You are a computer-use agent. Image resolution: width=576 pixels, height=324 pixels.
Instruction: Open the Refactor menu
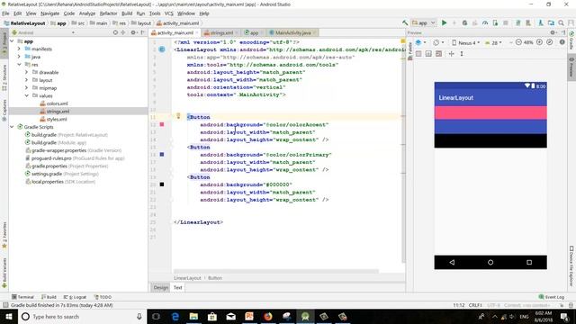[x=108, y=13]
